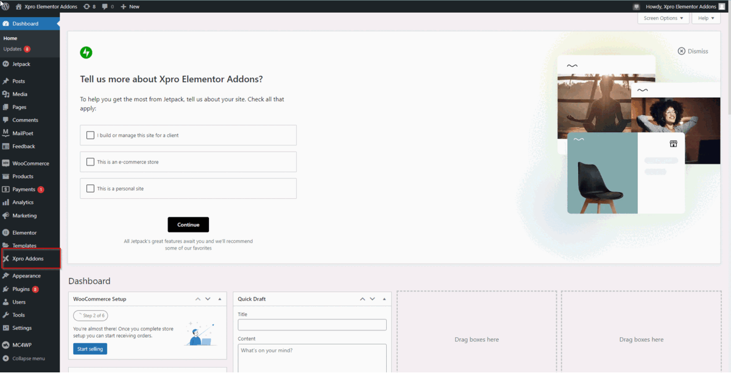This screenshot has height=387, width=731.
Task: Click the user avatar in top right
Action: (722, 7)
